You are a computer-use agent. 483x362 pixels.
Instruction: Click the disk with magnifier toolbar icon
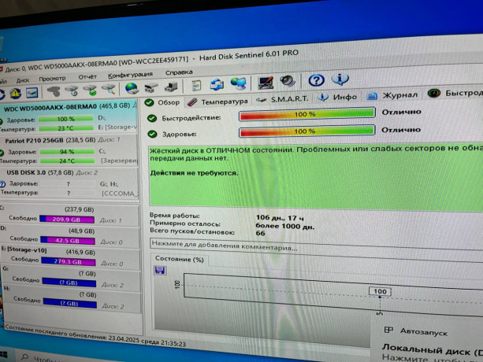[x=109, y=90]
